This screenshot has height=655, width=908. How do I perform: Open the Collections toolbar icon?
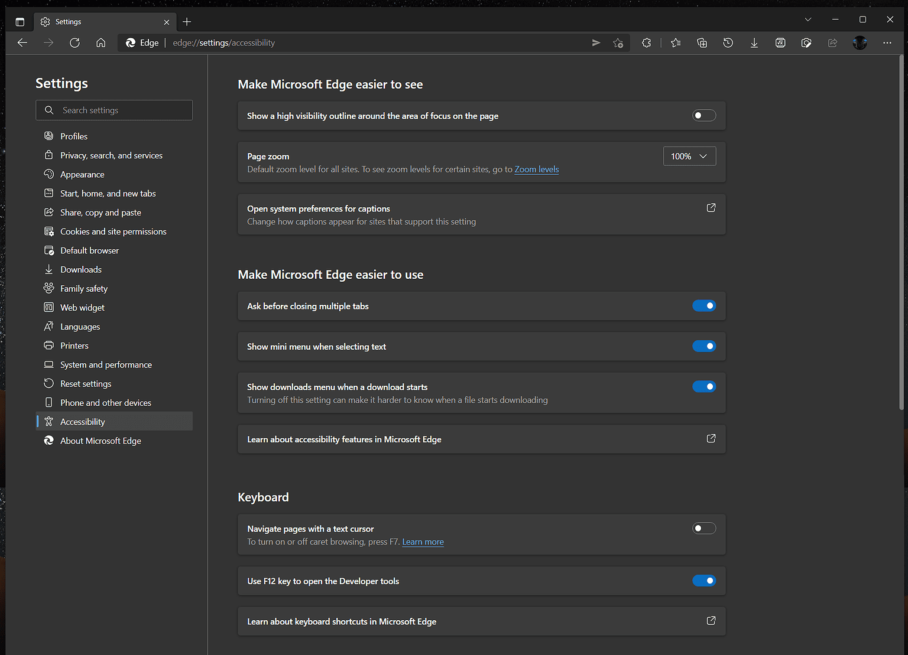[702, 43]
